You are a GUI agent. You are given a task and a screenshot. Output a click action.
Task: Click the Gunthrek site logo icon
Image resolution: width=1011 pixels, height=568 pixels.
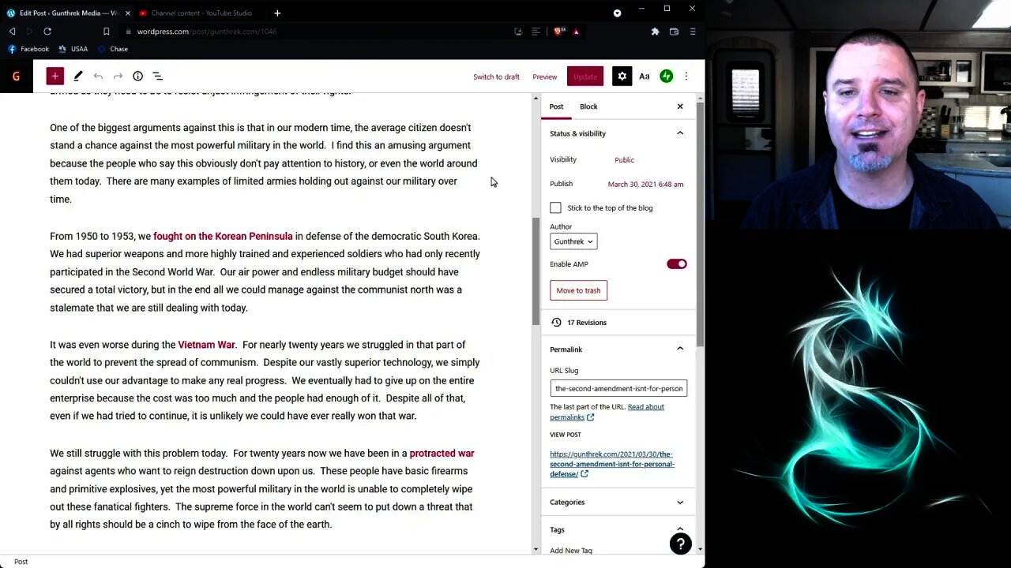[16, 76]
